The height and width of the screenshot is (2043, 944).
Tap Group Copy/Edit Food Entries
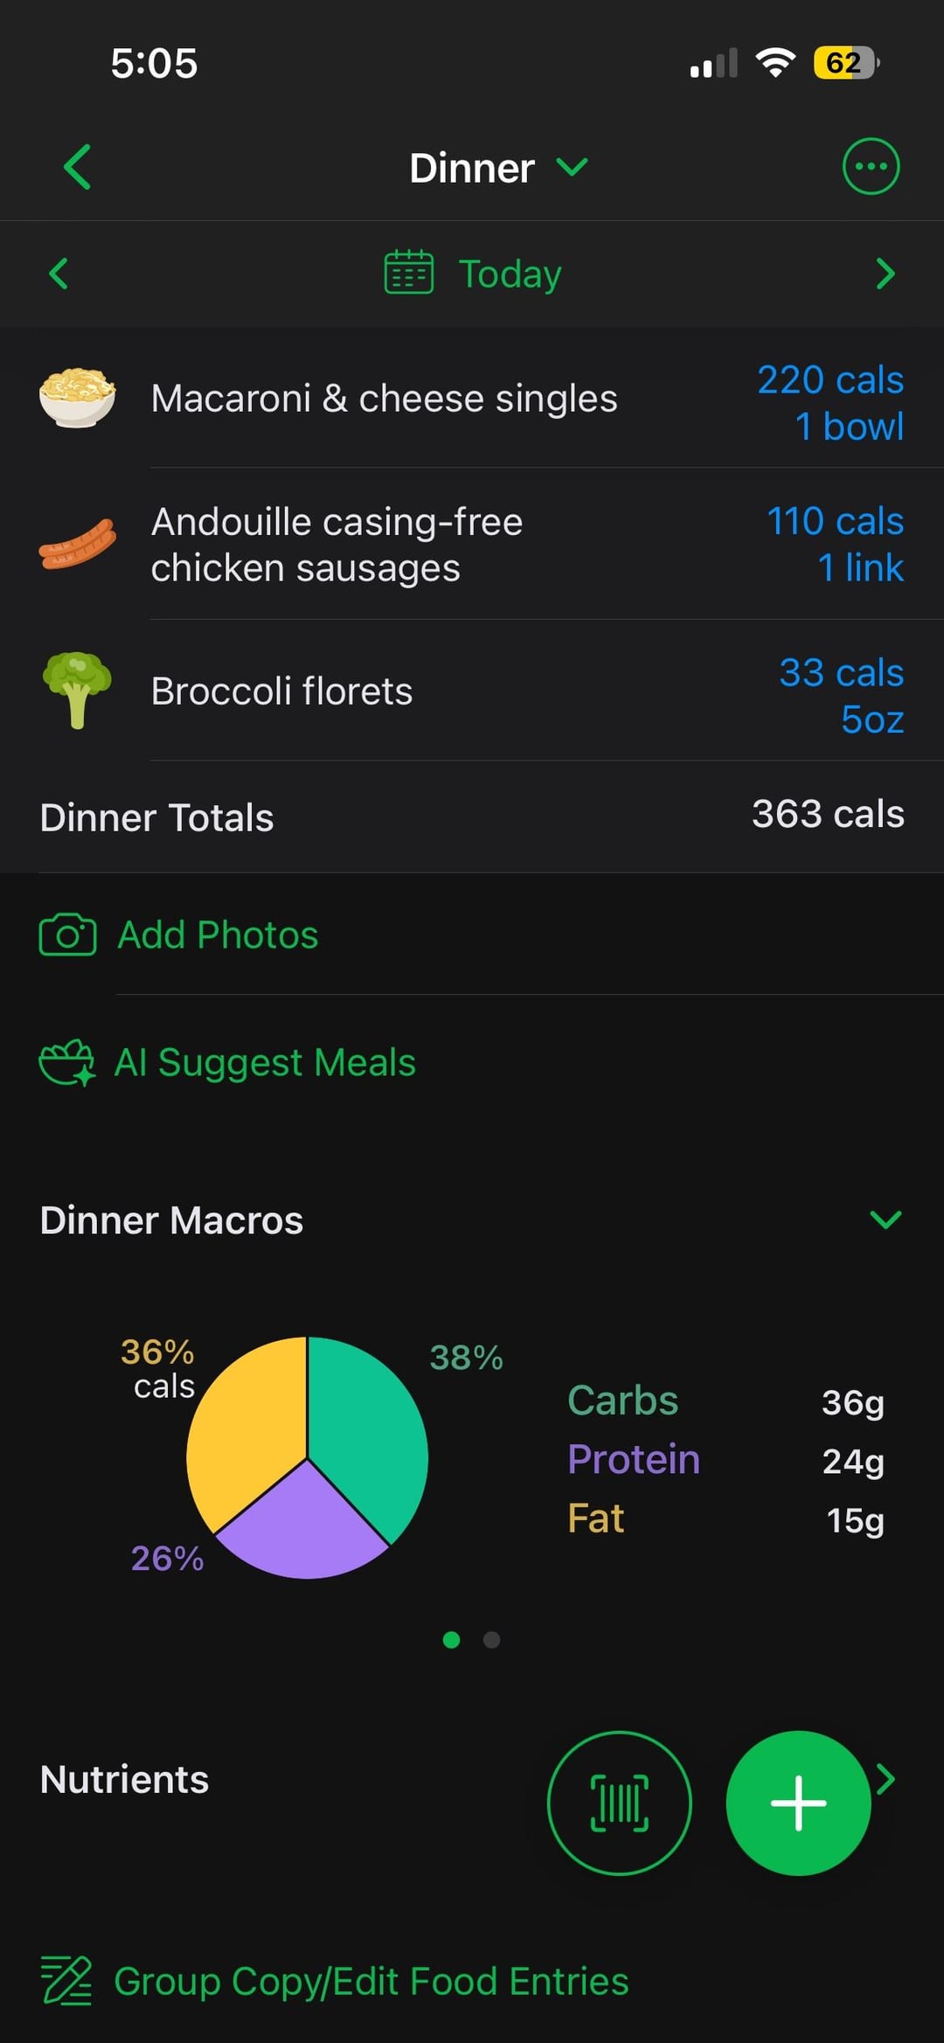[371, 1982]
